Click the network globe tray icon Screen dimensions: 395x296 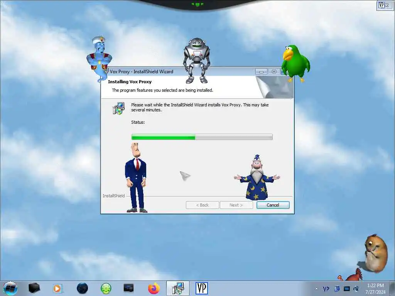click(x=356, y=289)
